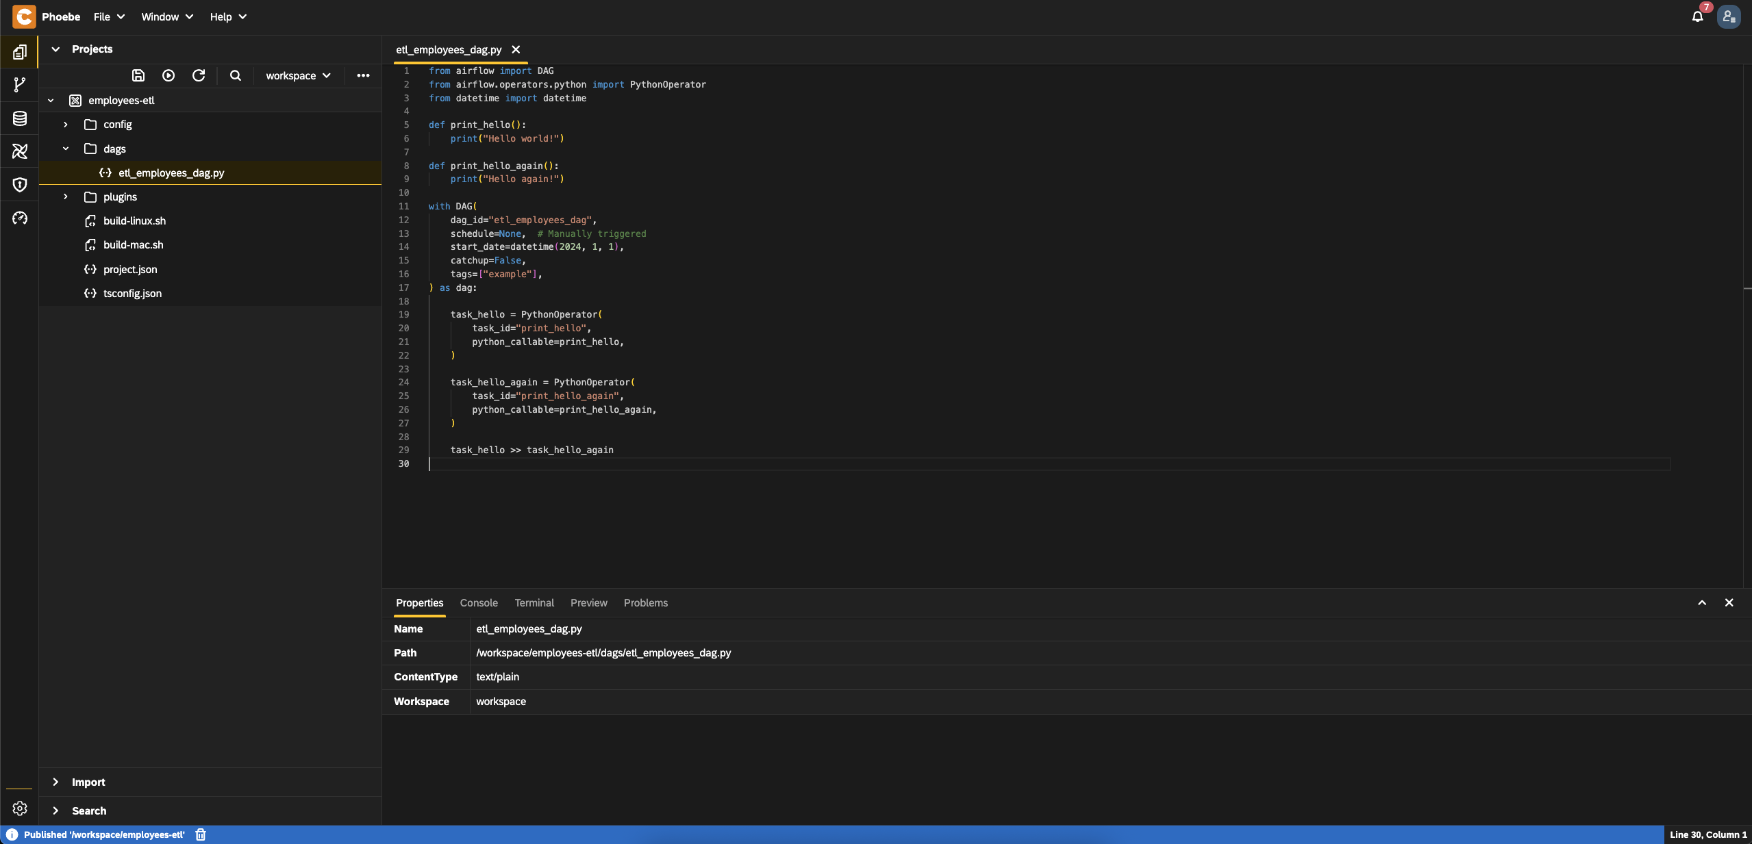Select project.json file name in tree
The height and width of the screenshot is (844, 1752).
coord(130,270)
